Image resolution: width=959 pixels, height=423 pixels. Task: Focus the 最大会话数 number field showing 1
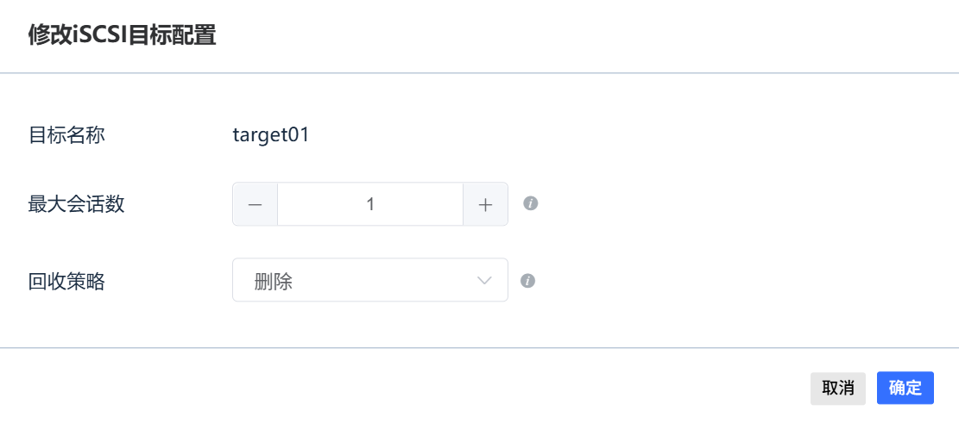pos(370,204)
